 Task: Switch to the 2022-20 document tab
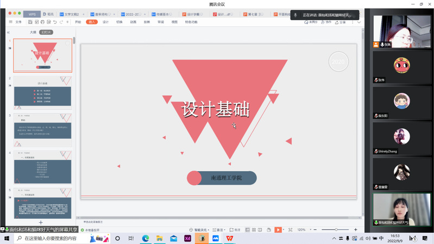[133, 14]
